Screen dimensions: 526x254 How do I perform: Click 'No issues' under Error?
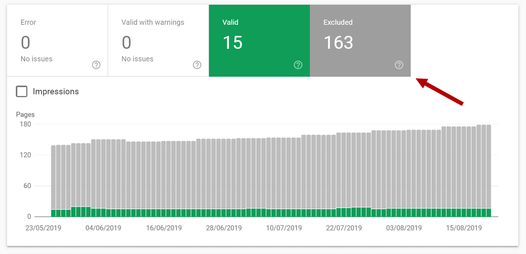click(36, 59)
